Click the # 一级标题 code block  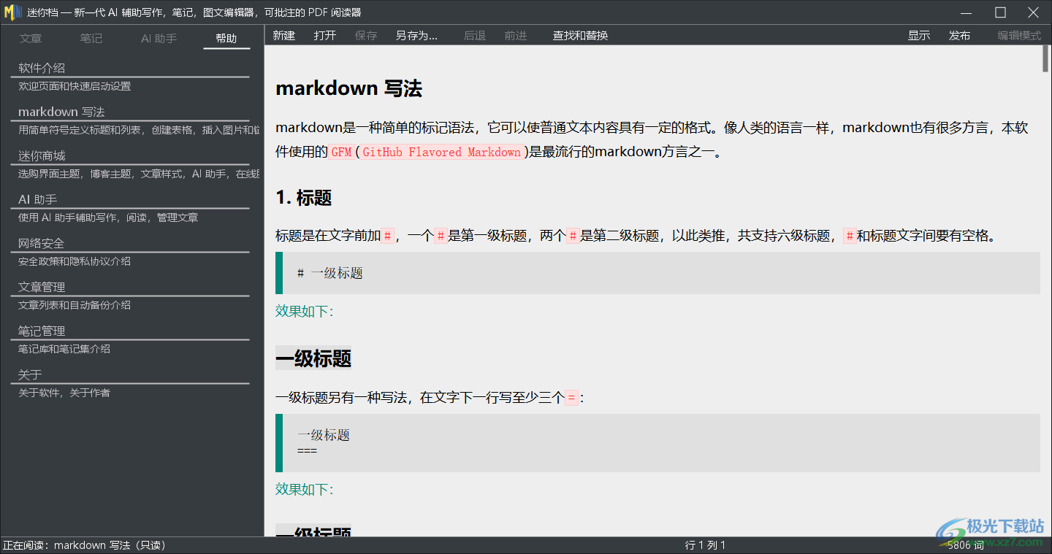pos(657,273)
